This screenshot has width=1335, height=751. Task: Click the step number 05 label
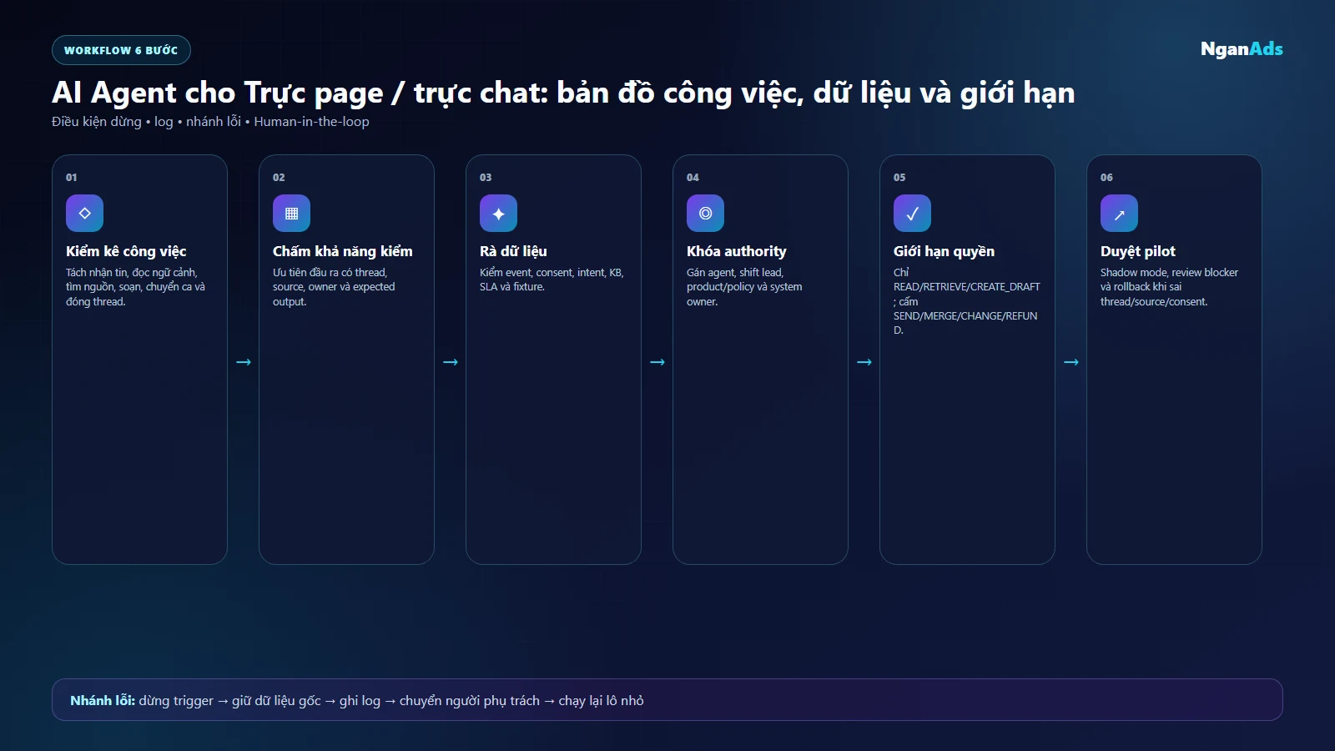click(x=899, y=178)
